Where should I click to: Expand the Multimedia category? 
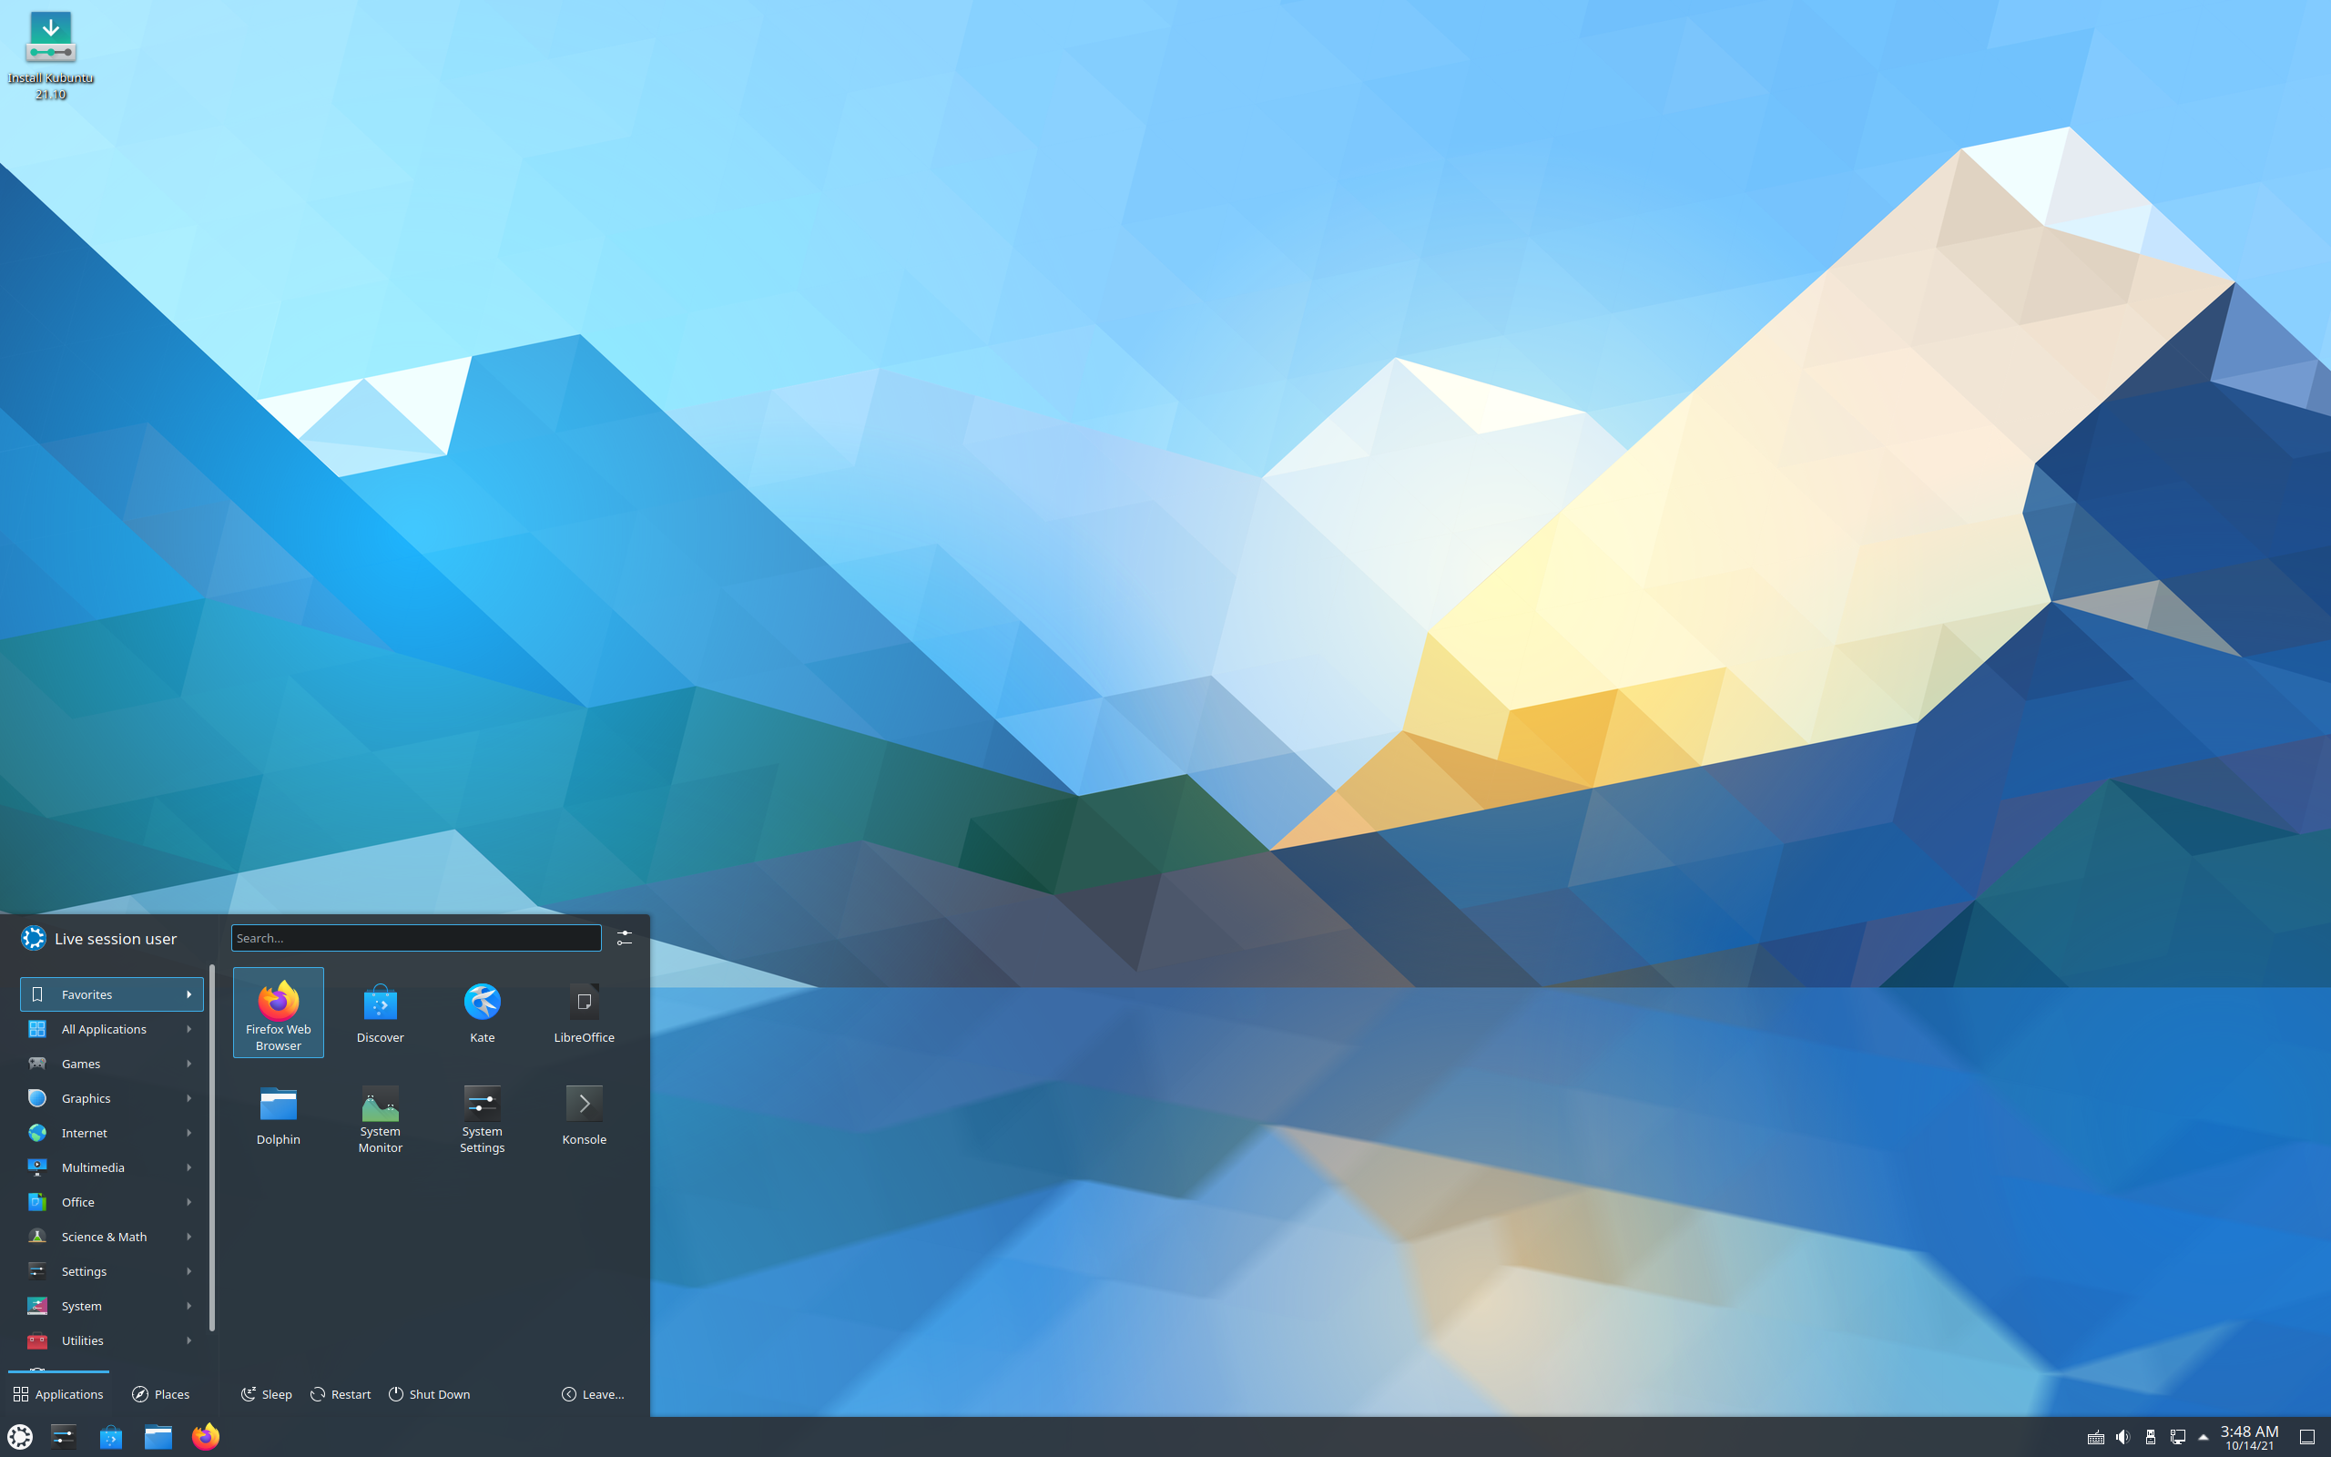click(x=112, y=1168)
